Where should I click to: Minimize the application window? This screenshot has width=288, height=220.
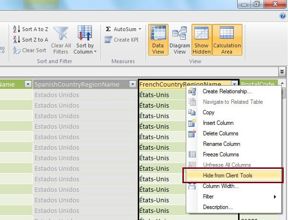[x=244, y=4]
